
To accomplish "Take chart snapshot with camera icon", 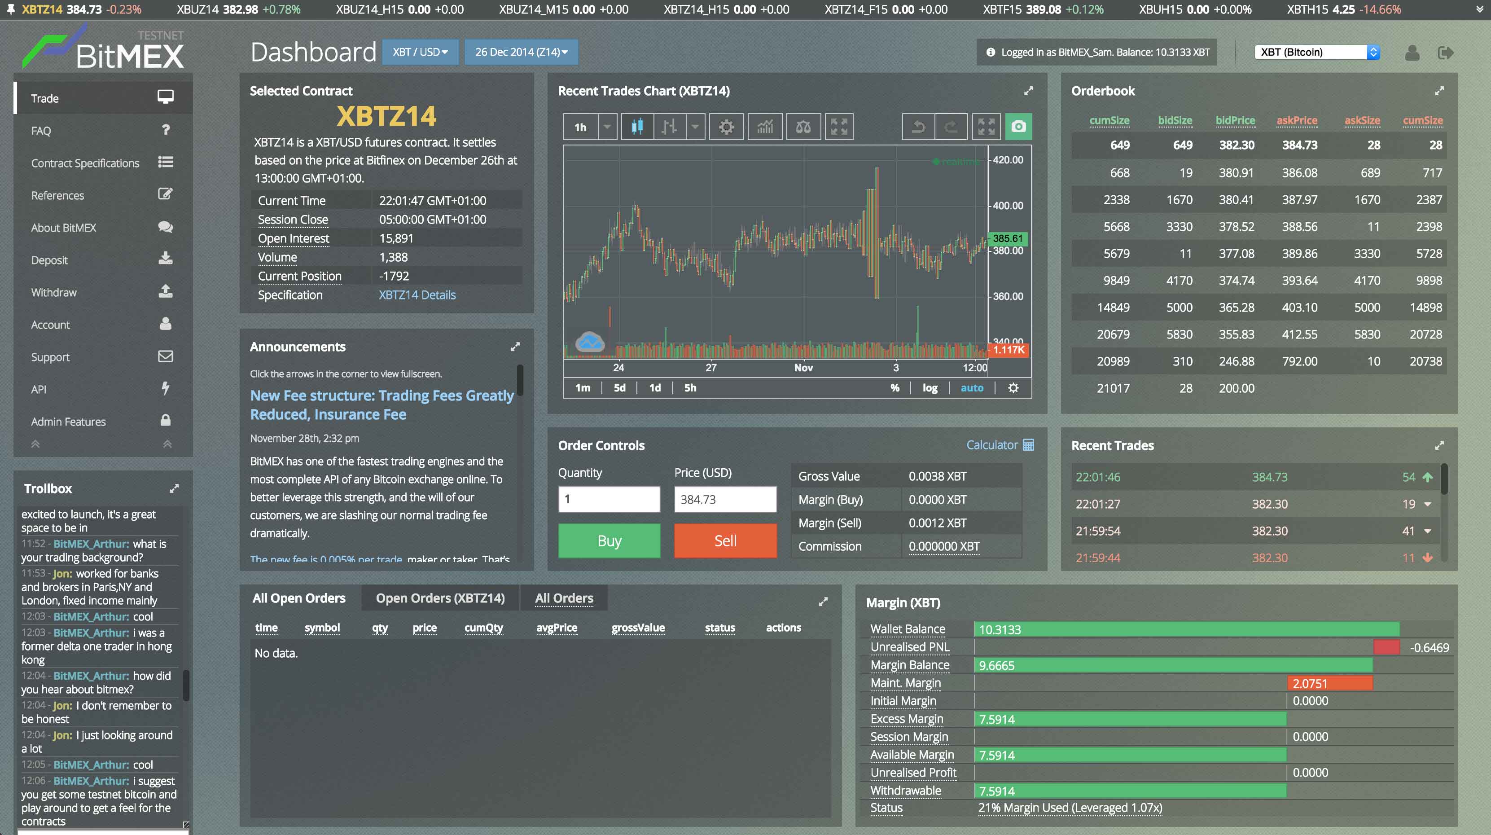I will (x=1018, y=126).
